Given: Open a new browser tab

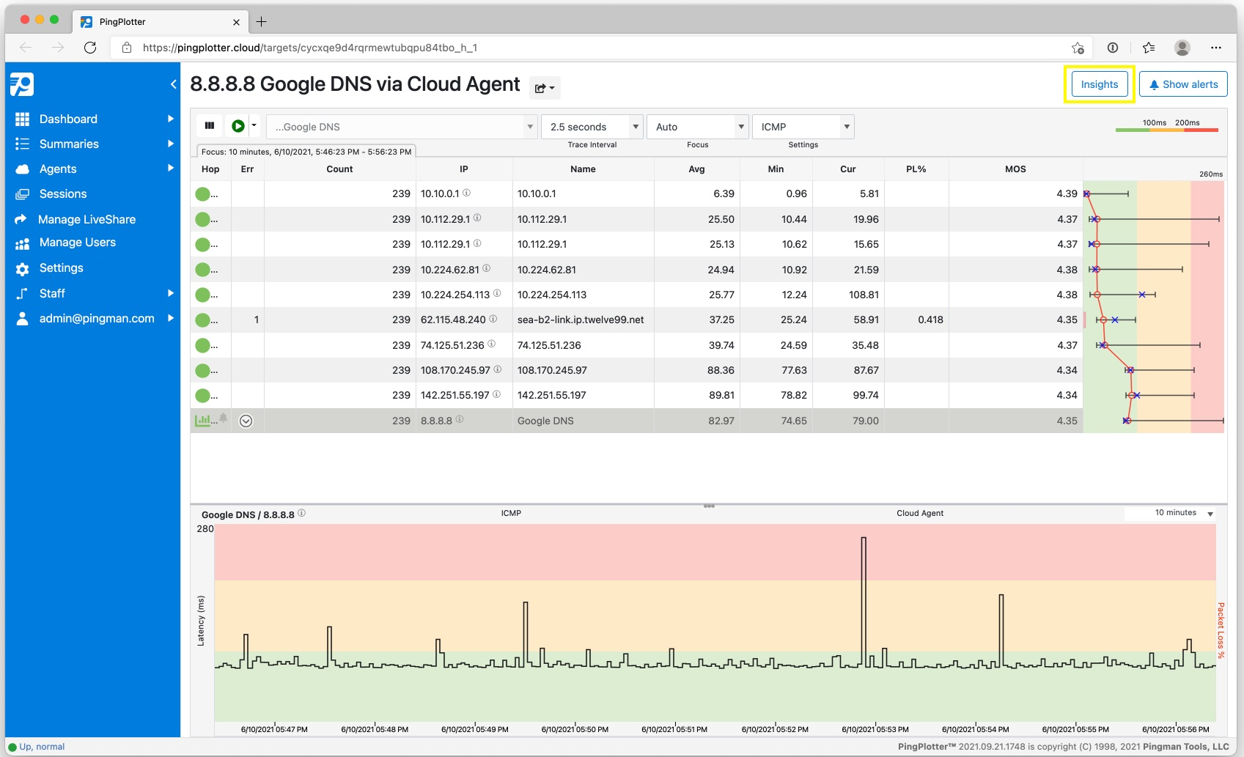Looking at the screenshot, I should click(261, 21).
